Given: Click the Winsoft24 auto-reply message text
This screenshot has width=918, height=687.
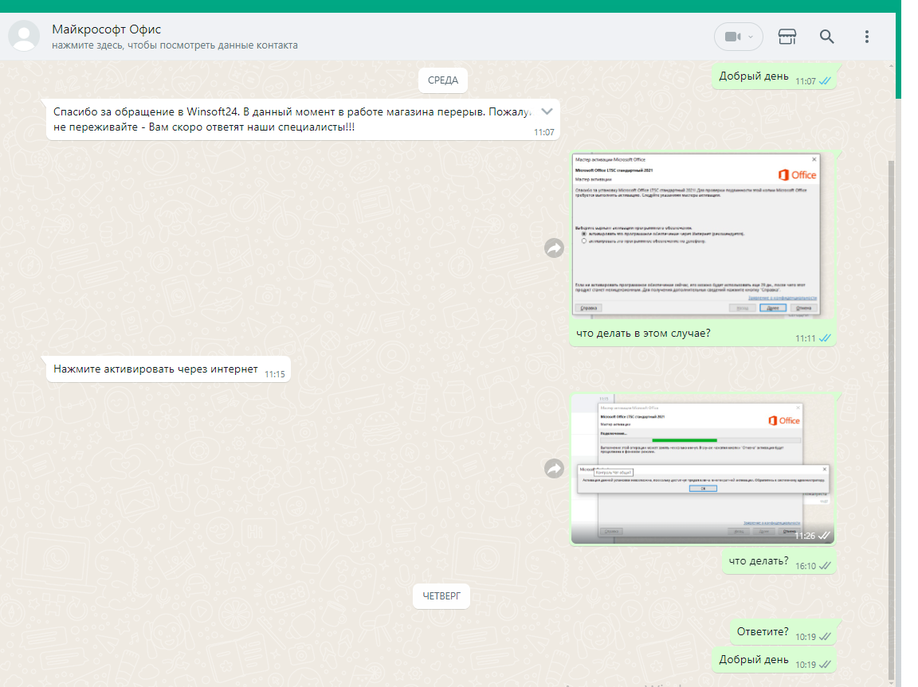Looking at the screenshot, I should (x=292, y=119).
